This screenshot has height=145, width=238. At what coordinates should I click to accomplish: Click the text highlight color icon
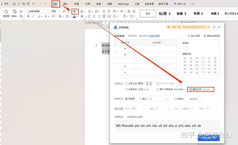click(x=67, y=16)
